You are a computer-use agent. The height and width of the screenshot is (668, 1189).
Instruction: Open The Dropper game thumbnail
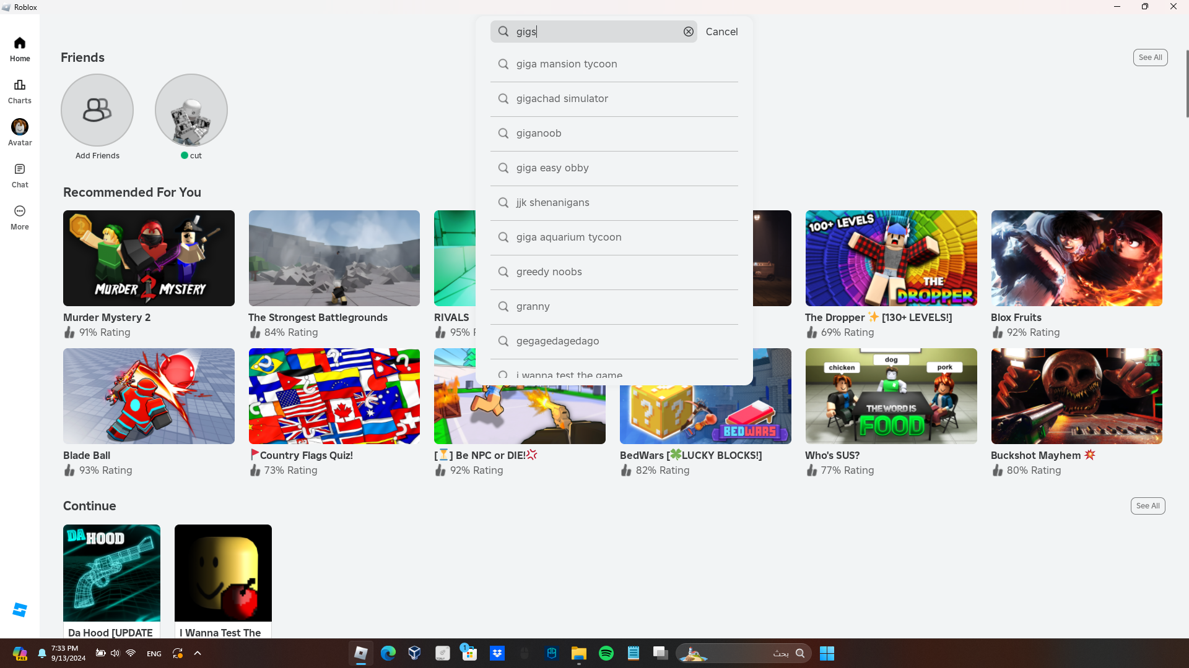point(891,258)
